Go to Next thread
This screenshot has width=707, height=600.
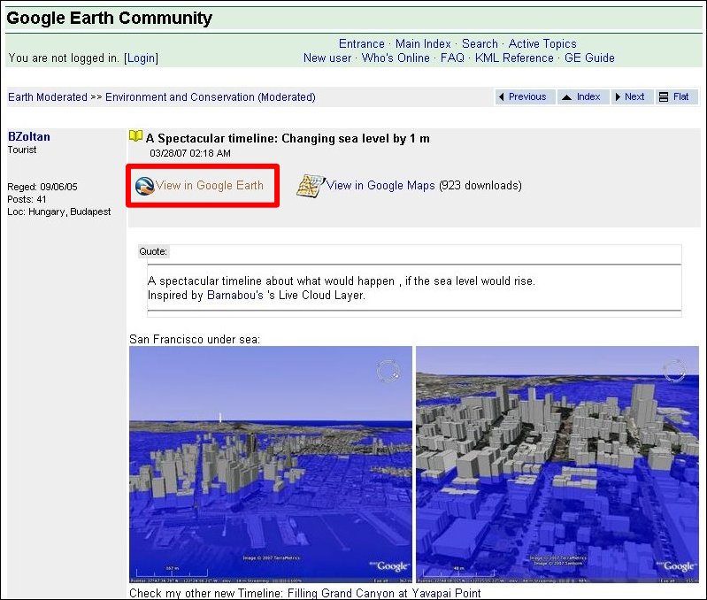tap(634, 97)
